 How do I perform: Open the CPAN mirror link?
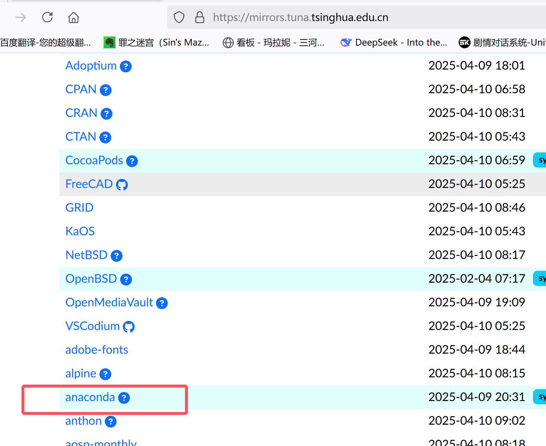click(x=81, y=89)
